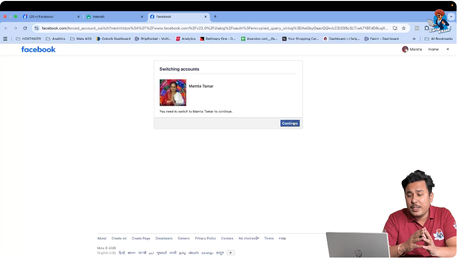This screenshot has width=458, height=258.
Task: Click the install app icon in address bar
Action: (395, 28)
